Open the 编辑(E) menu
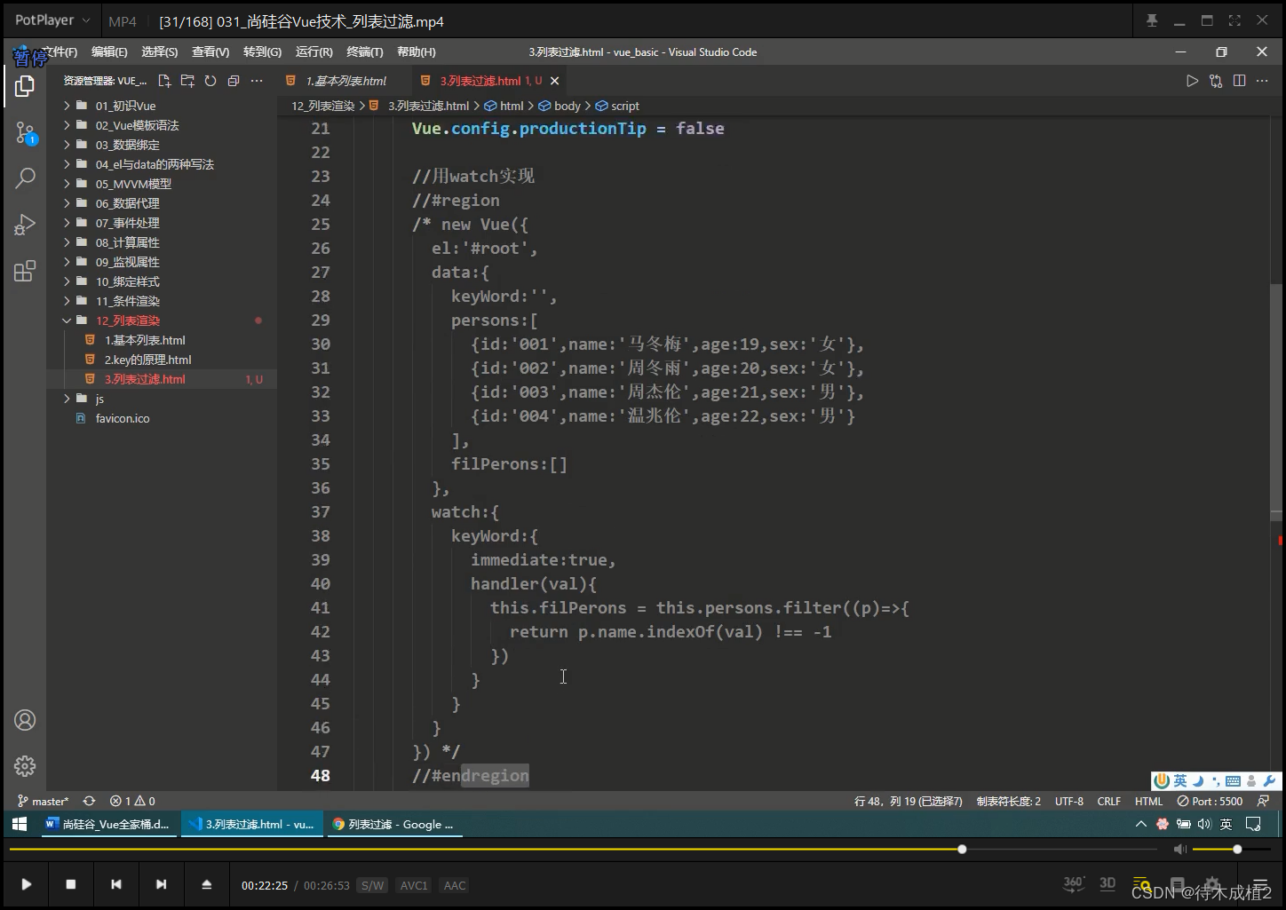1286x910 pixels. [x=109, y=52]
